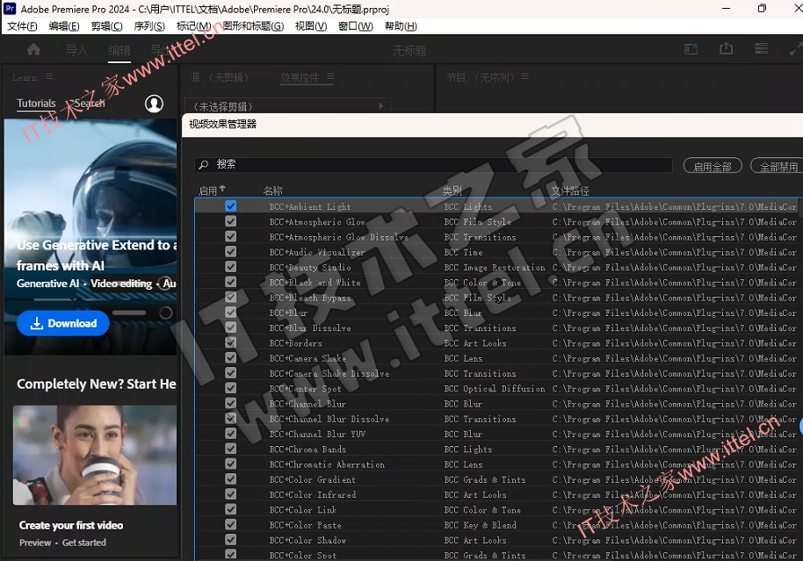Image resolution: width=803 pixels, height=561 pixels.
Task: Open the 窗口(W) menu
Action: [356, 26]
